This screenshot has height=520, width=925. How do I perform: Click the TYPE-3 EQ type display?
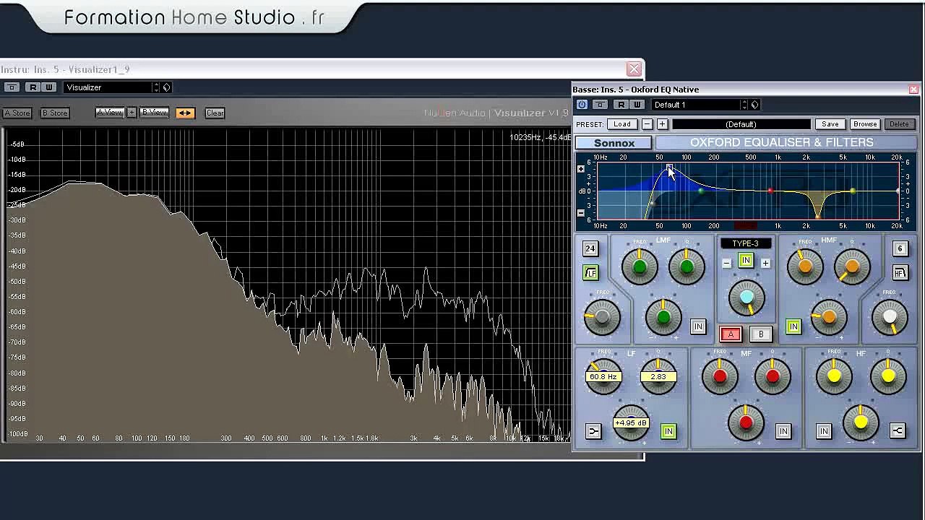(746, 243)
